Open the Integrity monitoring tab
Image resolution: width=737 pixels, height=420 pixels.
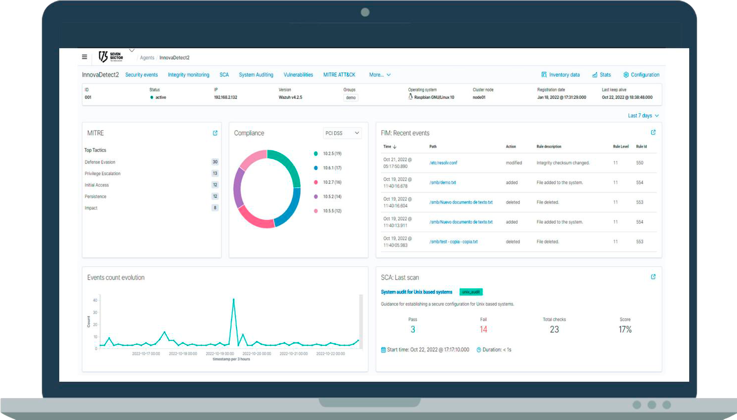189,75
